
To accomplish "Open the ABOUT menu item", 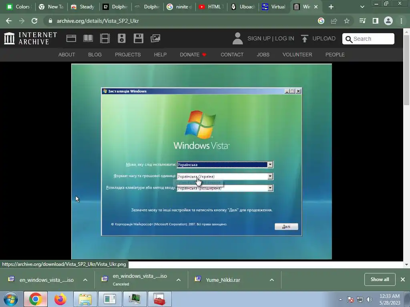I will (x=67, y=54).
